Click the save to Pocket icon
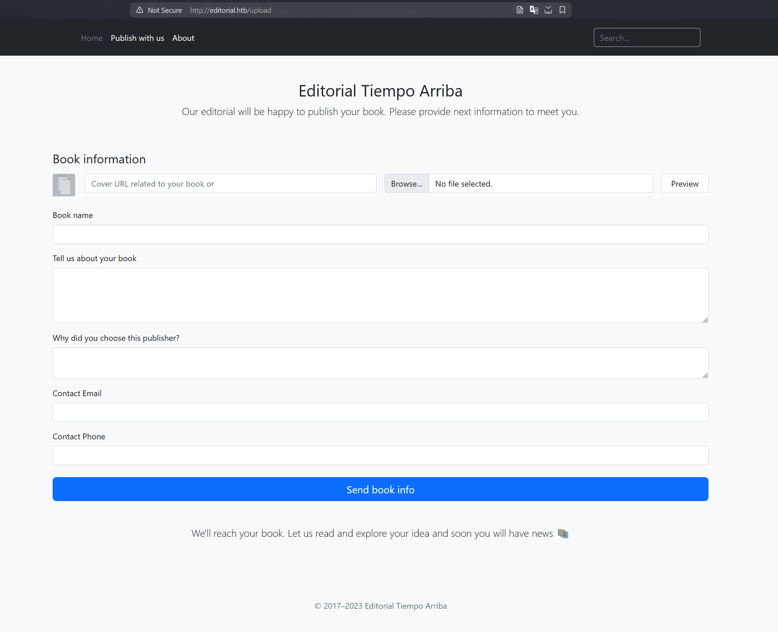The height and width of the screenshot is (632, 778). click(x=548, y=10)
